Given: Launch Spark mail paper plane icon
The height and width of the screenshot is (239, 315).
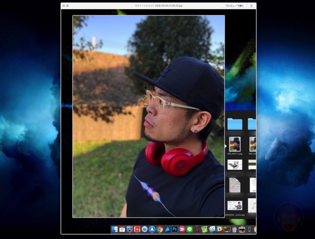Looking at the screenshot, I should coord(152,229).
